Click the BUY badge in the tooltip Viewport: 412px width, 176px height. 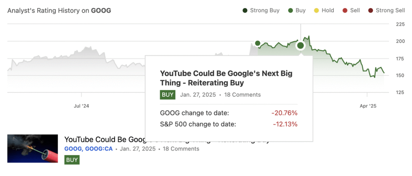coord(167,95)
